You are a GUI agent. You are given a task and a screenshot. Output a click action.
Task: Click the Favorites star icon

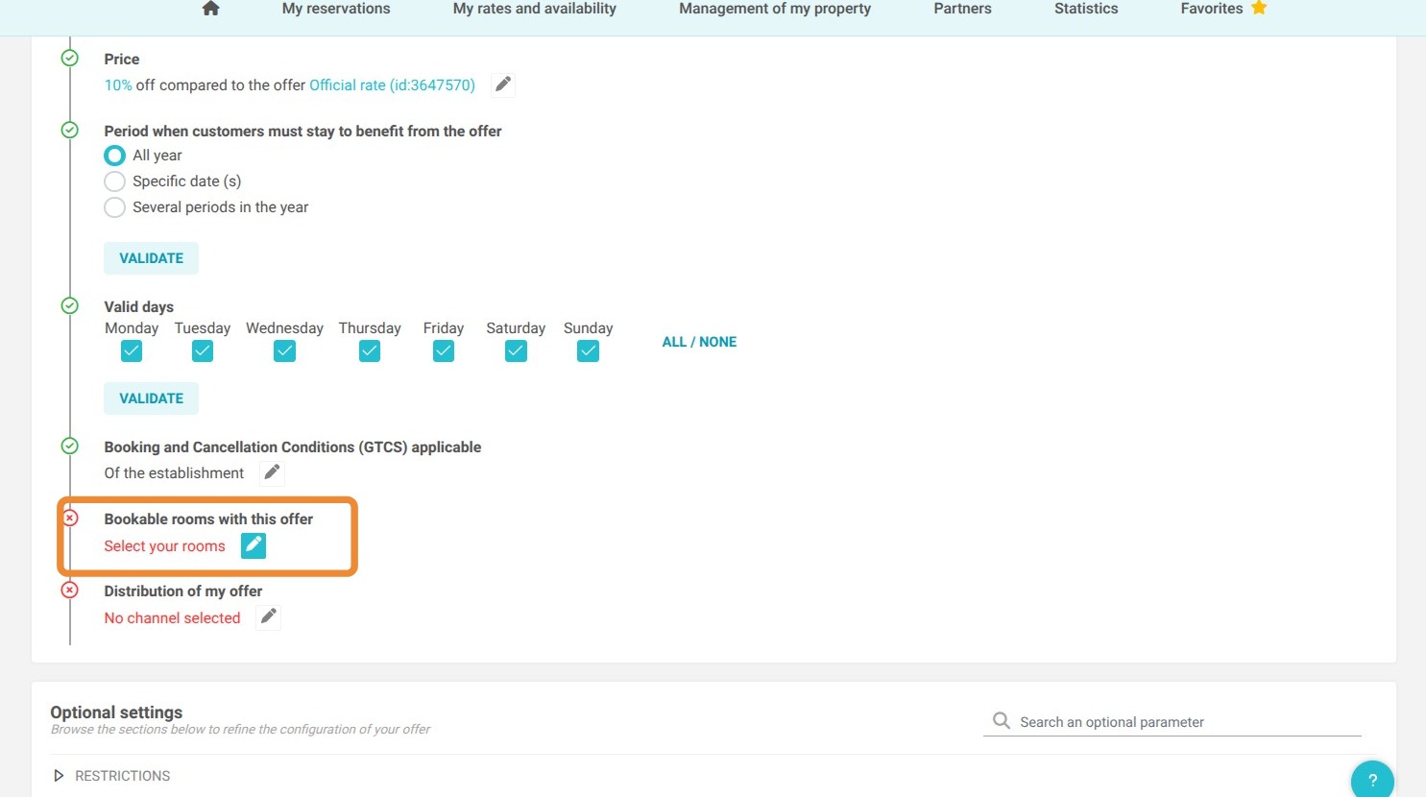pyautogui.click(x=1259, y=8)
